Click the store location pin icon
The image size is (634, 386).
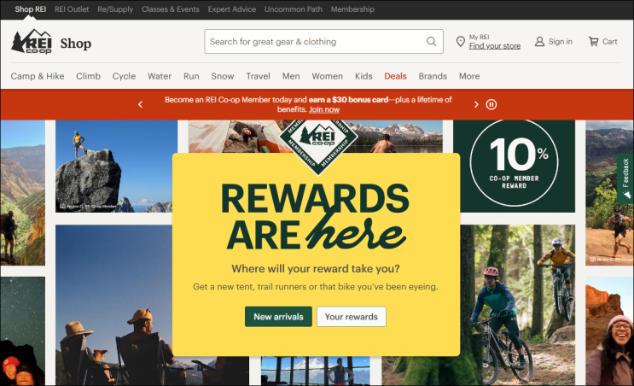click(460, 41)
